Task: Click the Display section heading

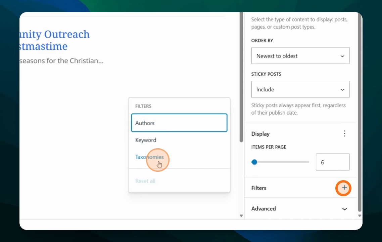Action: point(260,134)
